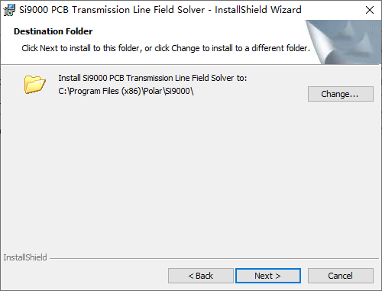The image size is (382, 291).
Task: Click the Destination Folder heading
Action: click(x=53, y=31)
